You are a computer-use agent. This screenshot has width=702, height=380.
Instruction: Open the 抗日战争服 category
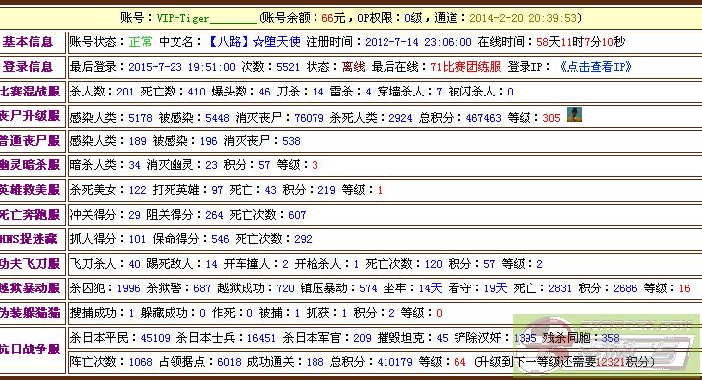point(30,349)
